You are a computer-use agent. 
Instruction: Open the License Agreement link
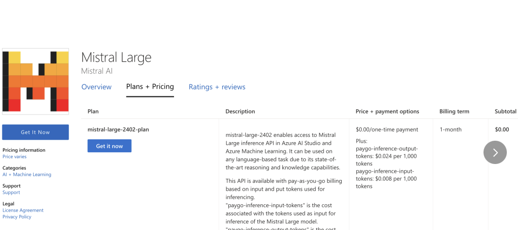[23, 210]
